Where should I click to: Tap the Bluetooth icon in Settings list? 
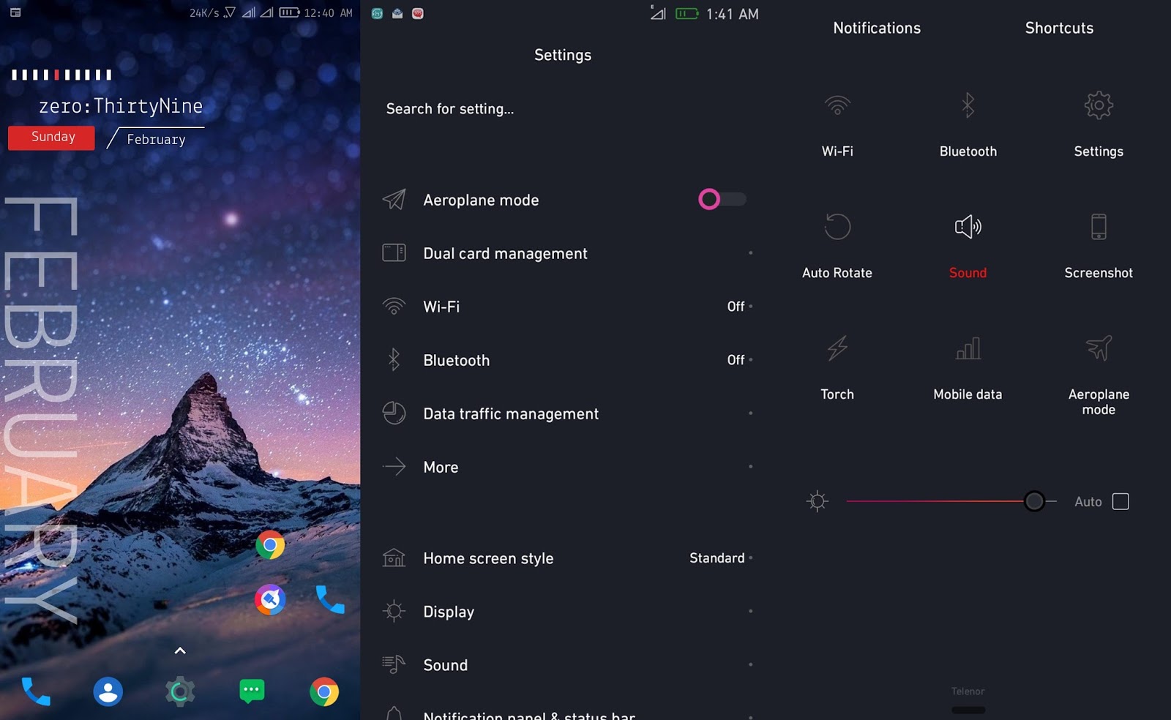coord(394,359)
